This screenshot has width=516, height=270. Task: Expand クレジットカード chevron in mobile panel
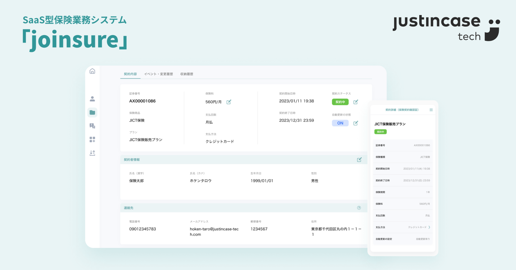pos(429,227)
